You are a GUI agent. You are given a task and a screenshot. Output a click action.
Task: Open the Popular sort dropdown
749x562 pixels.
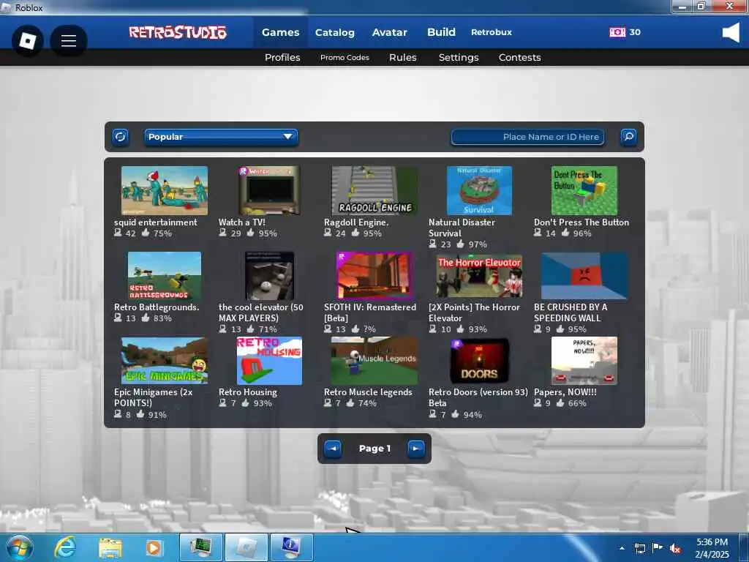click(221, 137)
